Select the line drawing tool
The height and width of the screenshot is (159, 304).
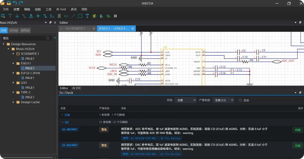pos(73,16)
